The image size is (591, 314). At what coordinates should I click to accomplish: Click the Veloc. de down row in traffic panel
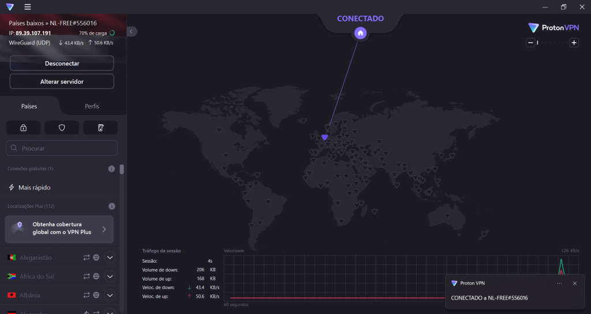(x=181, y=287)
